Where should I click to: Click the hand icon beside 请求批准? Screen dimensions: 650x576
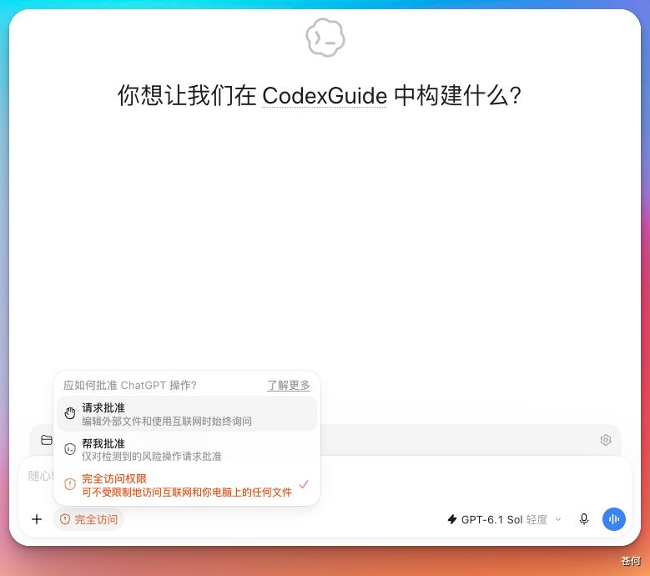pyautogui.click(x=70, y=413)
